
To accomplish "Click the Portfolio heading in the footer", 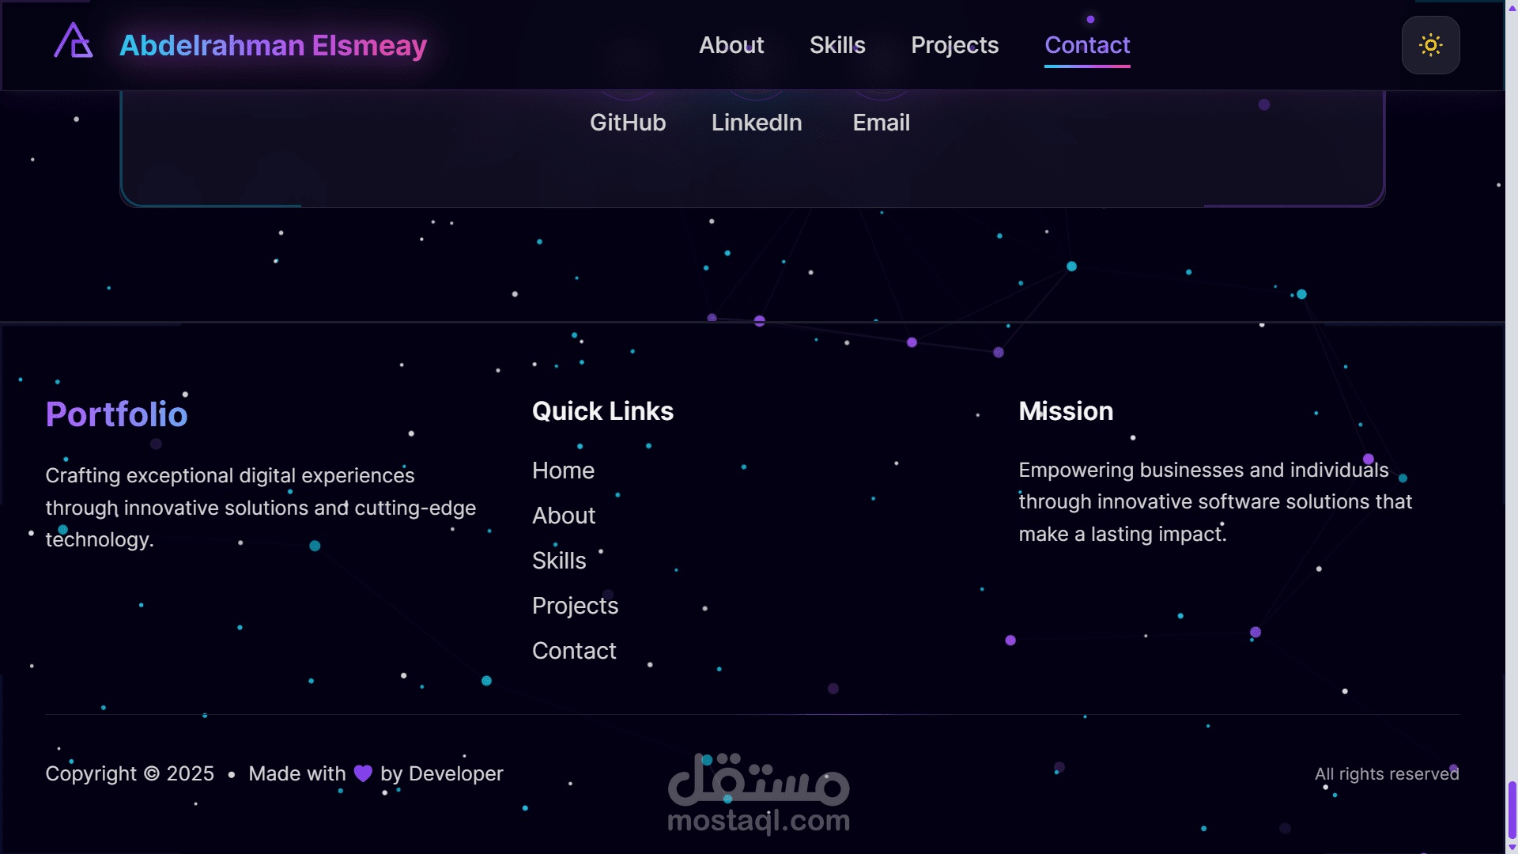I will coord(116,414).
